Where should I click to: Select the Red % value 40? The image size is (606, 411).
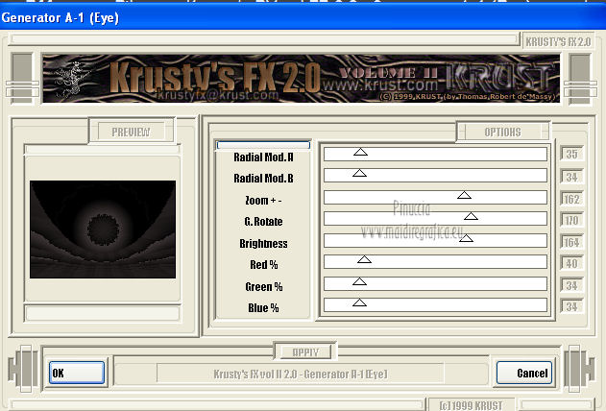click(x=571, y=263)
